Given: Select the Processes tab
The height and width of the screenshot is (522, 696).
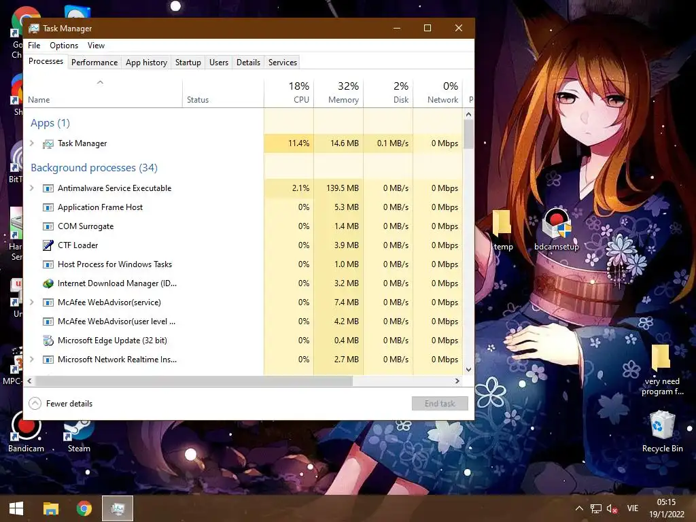Looking at the screenshot, I should click(46, 61).
